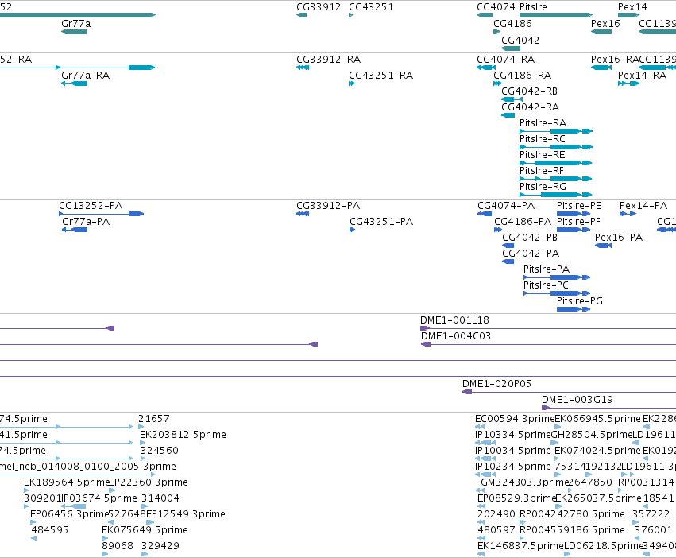The width and height of the screenshot is (676, 558).
Task: Select the Pitslre-PA protein label
Action: 547,269
